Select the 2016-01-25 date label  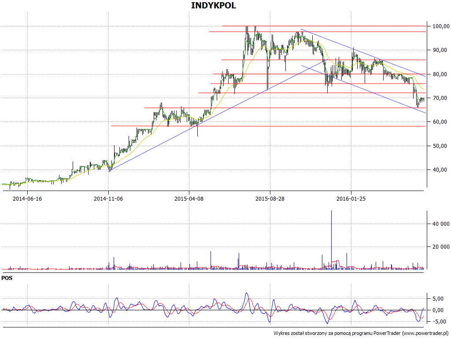[351, 198]
